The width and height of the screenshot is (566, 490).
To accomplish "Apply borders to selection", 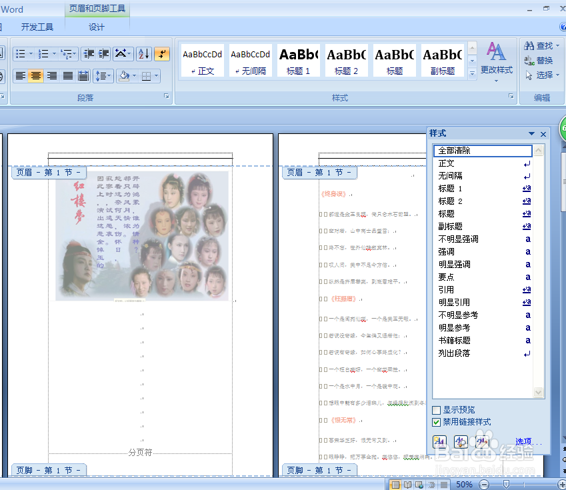I will [x=146, y=76].
